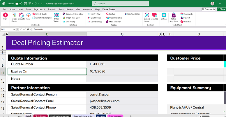Open Valorx App Store
Image resolution: width=226 pixels, height=117 pixels.
(174, 17)
